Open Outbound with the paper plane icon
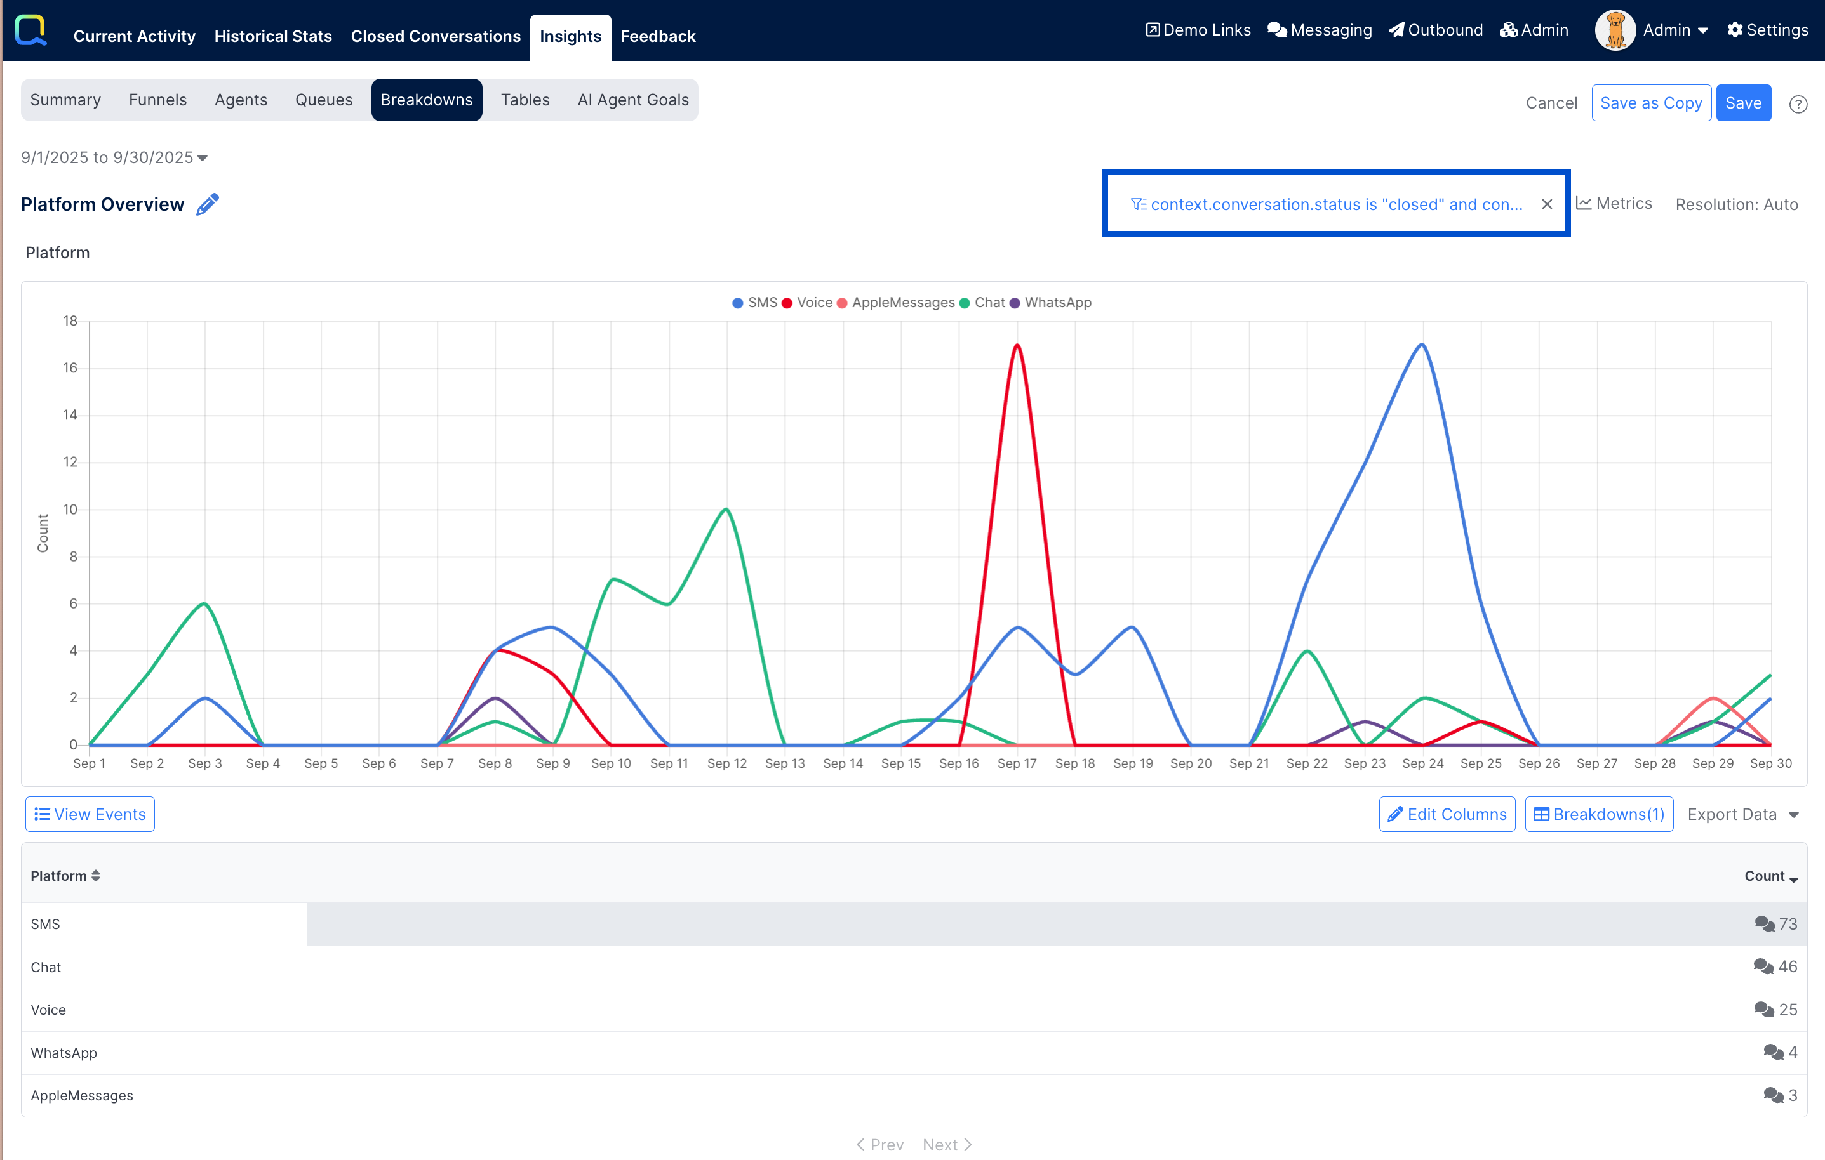Image resolution: width=1825 pixels, height=1160 pixels. point(1397,30)
